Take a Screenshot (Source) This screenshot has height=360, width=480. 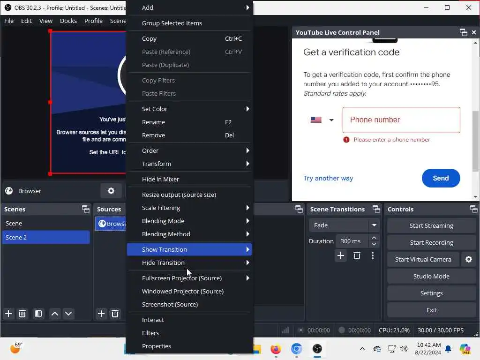pos(189,305)
